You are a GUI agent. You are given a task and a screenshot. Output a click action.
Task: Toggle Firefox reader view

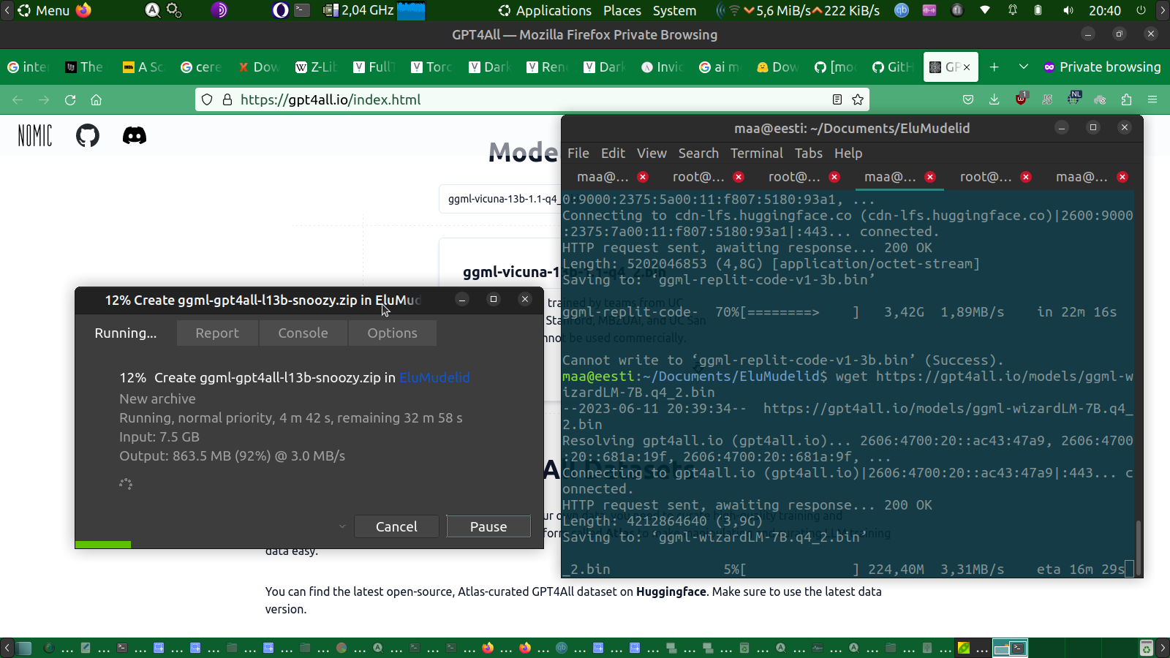(837, 99)
